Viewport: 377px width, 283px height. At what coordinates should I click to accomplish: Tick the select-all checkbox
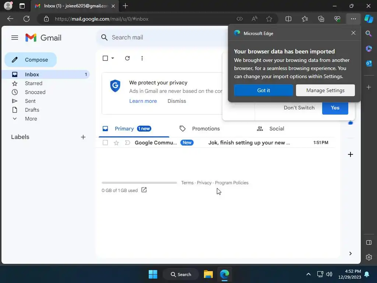105,58
